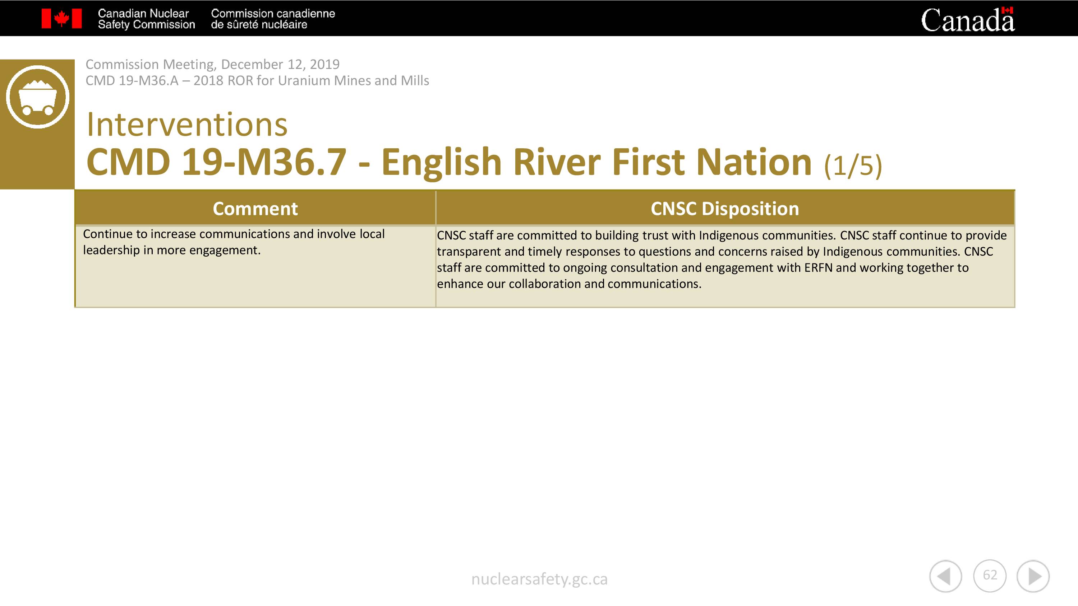Click "CMD 19-M36.A – 2018 ROR" subtitle line
Viewport: 1078px width, 606px height.
(257, 80)
